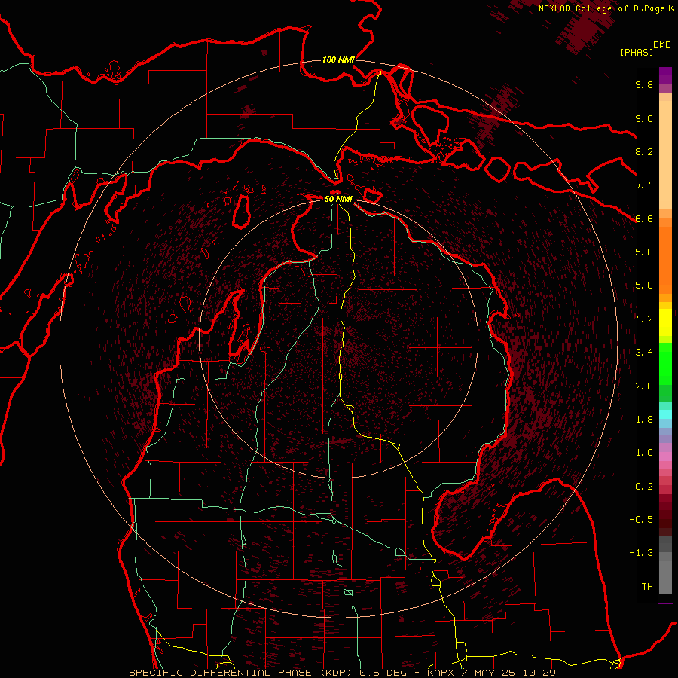The image size is (678, 678).
Task: Select the 1.0 value on the legend
Action: (644, 453)
